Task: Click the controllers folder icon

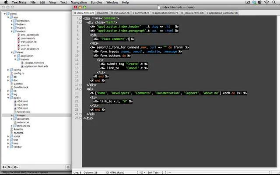Action: coord(15,21)
